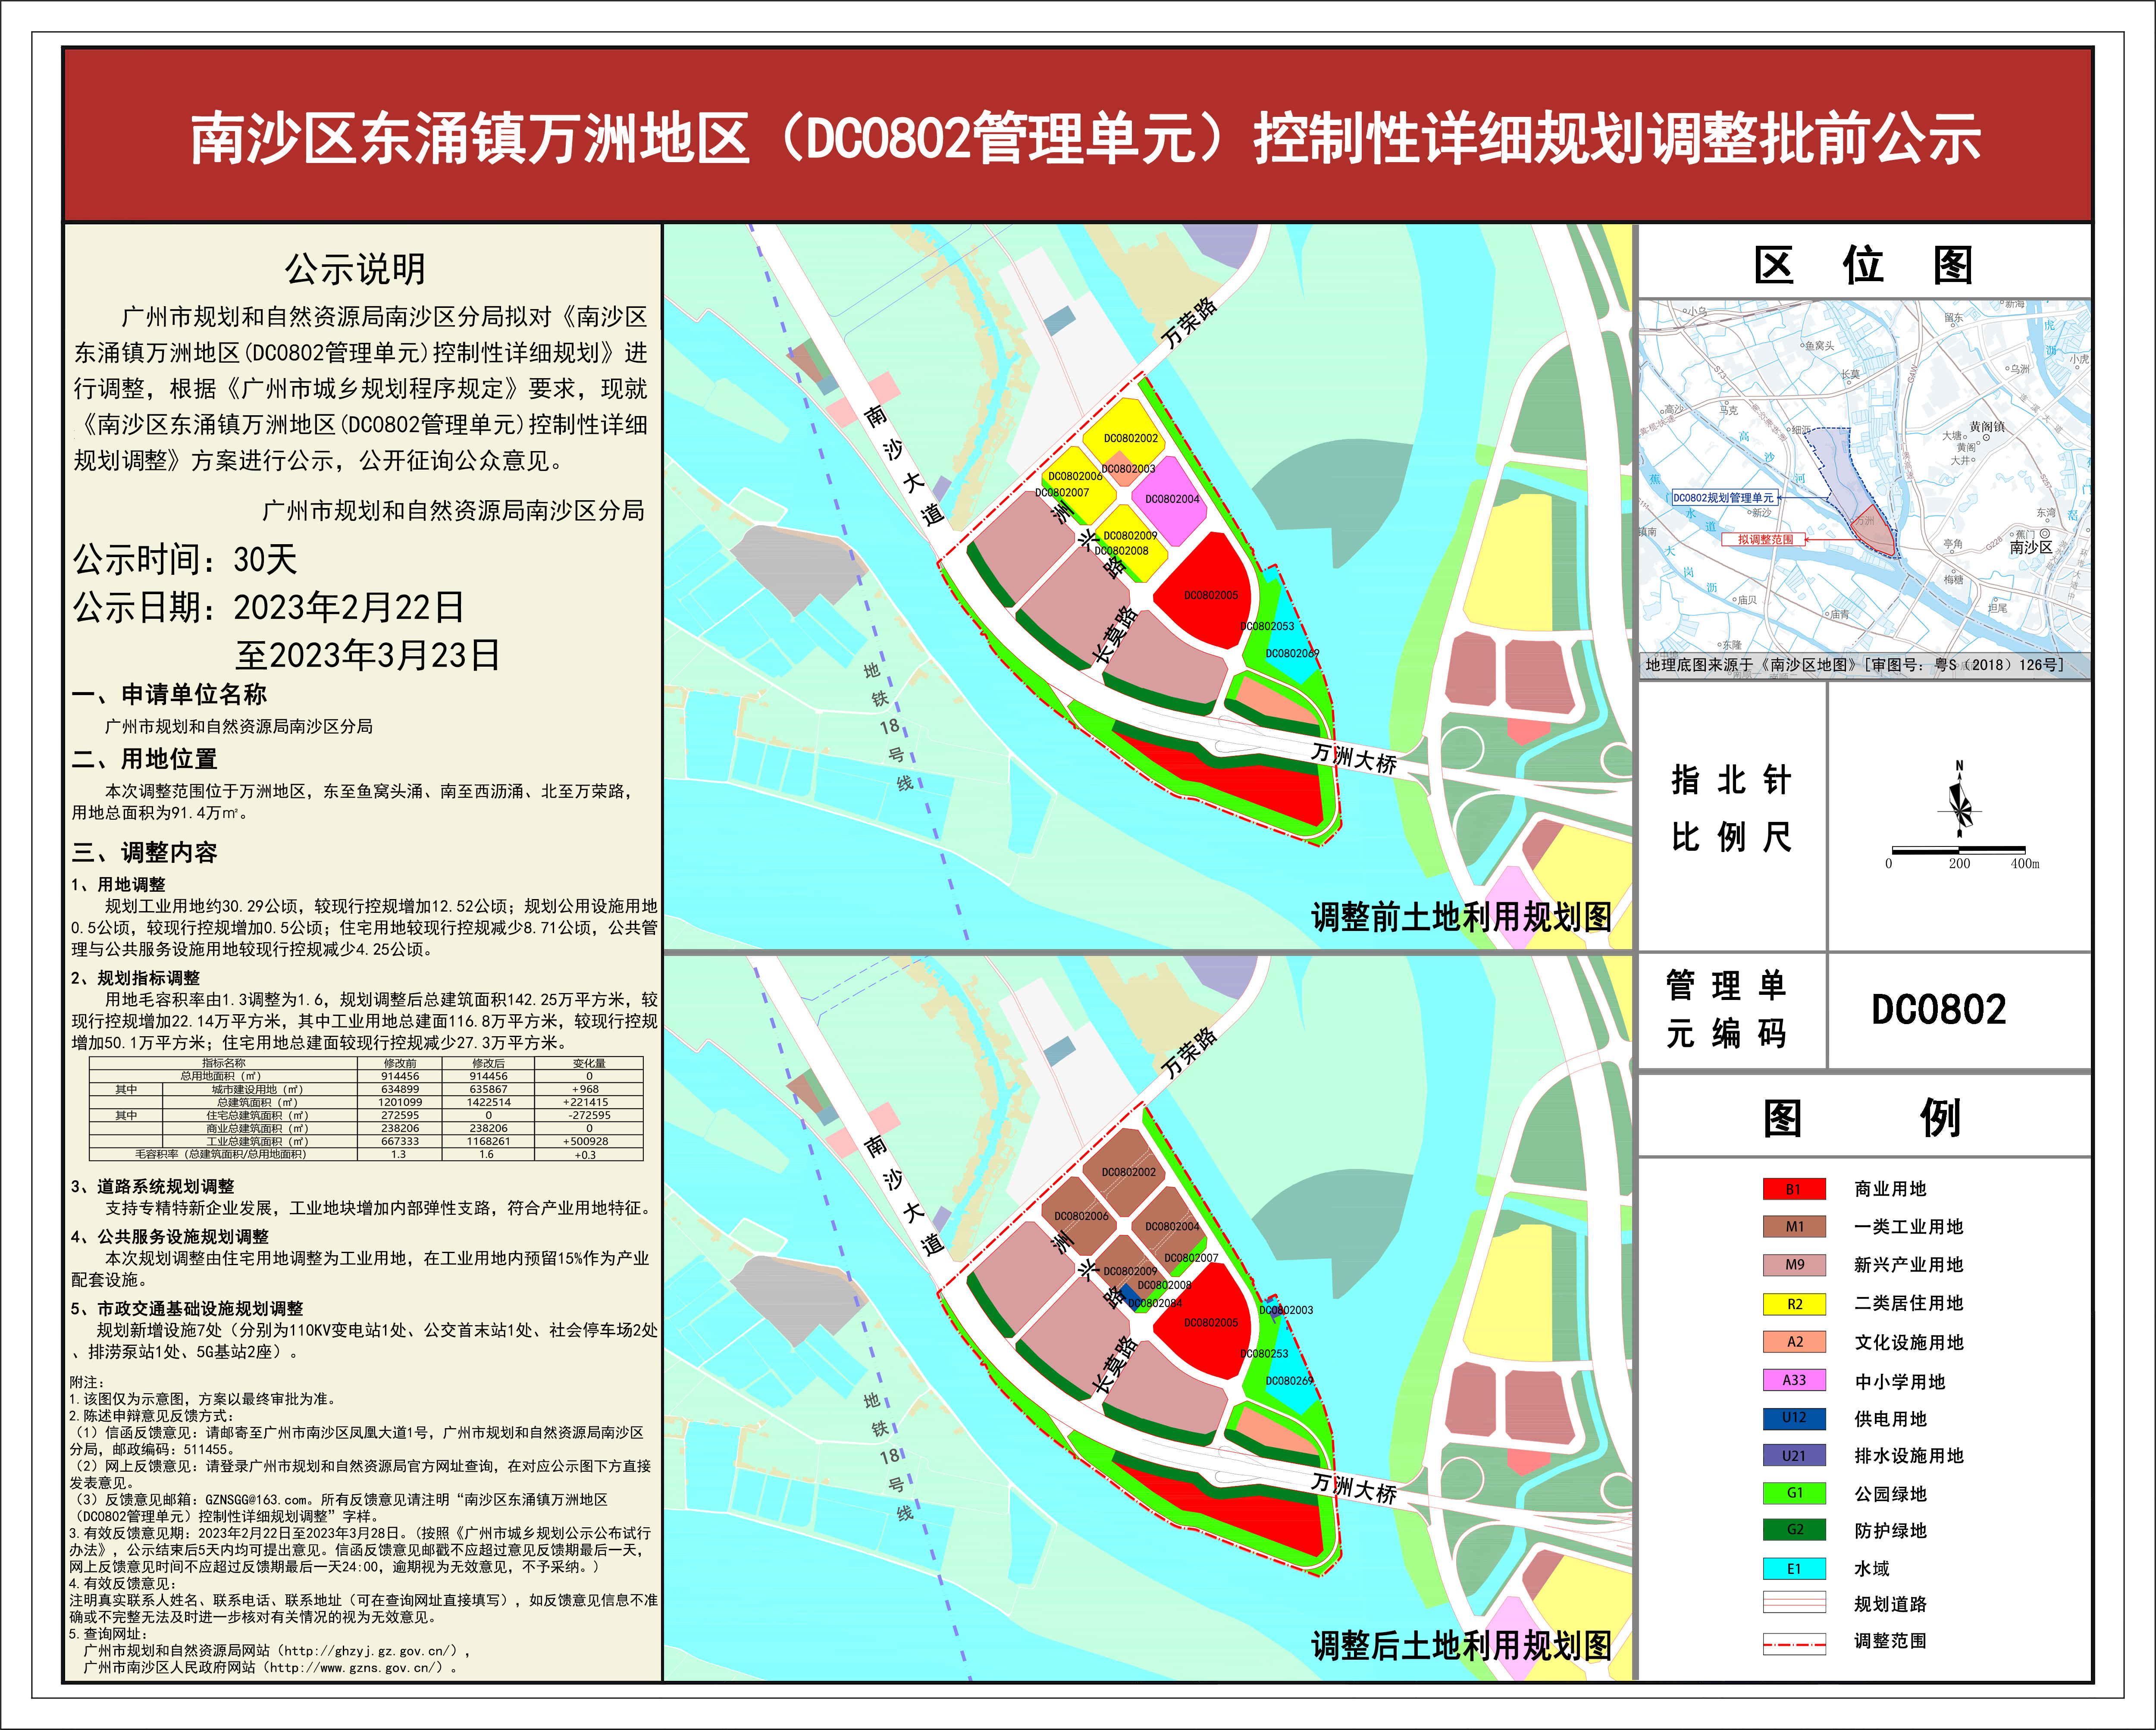Viewport: 2156px width, 1730px height.
Task: Click the 南沙区 label in location map
Action: click(2031, 547)
